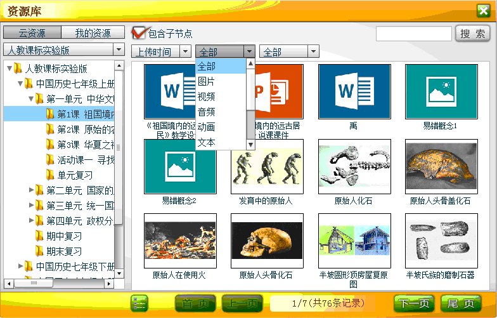Image resolution: width=497 pixels, height=318 pixels.
Task: Choose 动画 from the type list
Action: [207, 127]
